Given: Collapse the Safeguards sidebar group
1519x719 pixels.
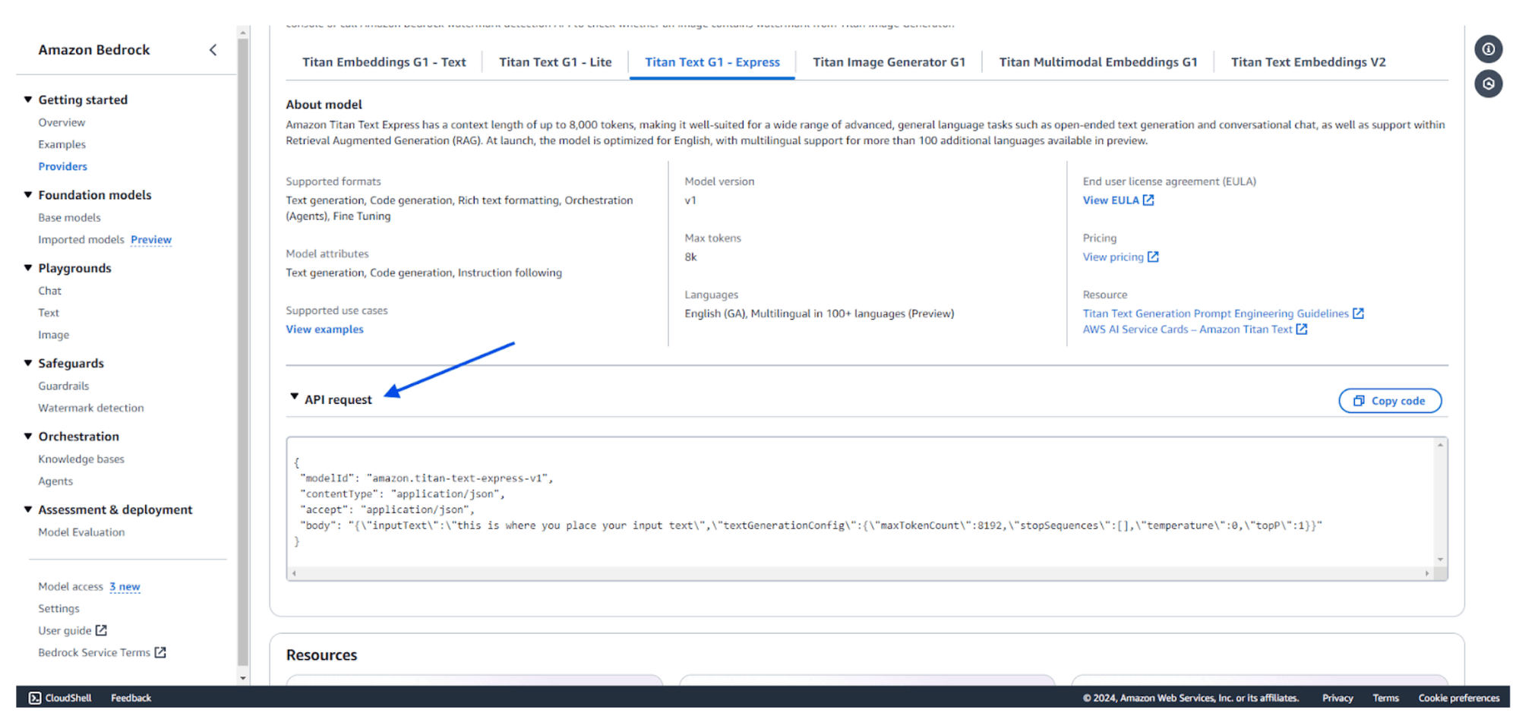Looking at the screenshot, I should (28, 364).
